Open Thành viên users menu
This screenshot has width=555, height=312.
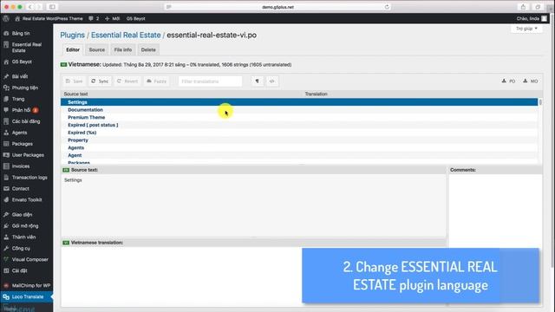coord(23,237)
